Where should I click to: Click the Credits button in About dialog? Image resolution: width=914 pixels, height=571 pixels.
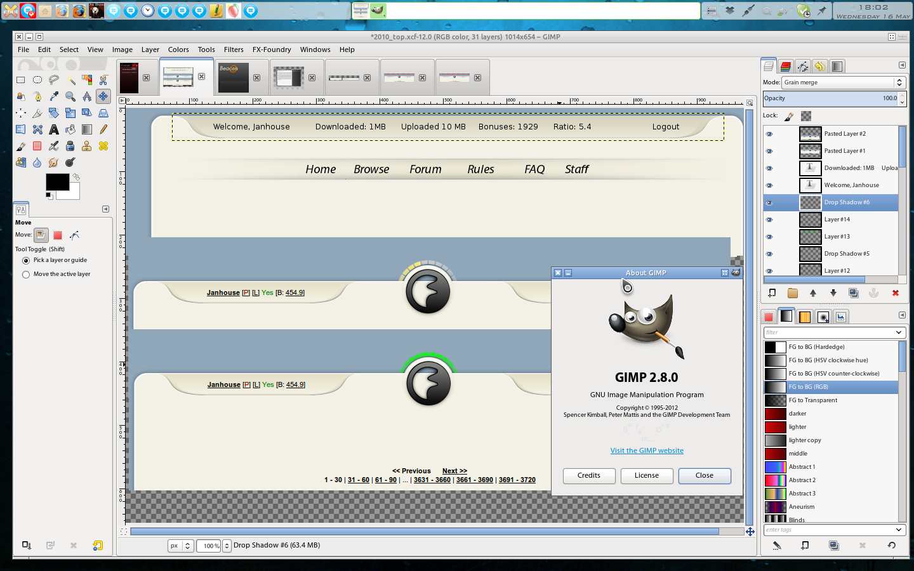588,476
